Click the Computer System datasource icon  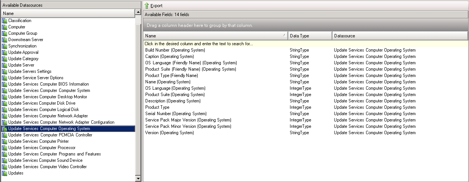point(4,91)
